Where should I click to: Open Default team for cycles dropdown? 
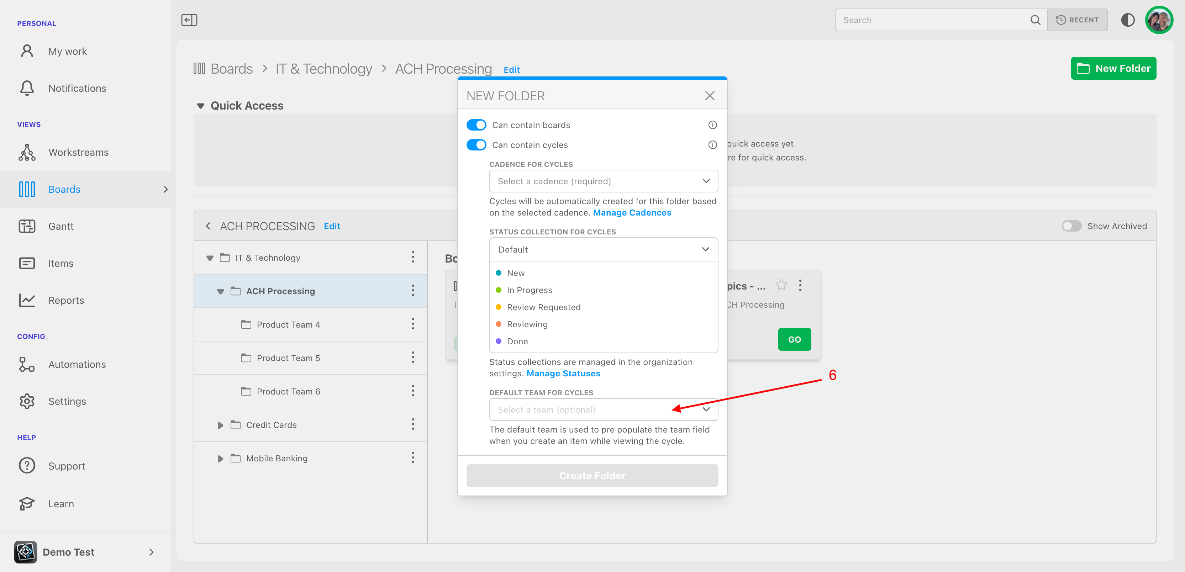(603, 409)
